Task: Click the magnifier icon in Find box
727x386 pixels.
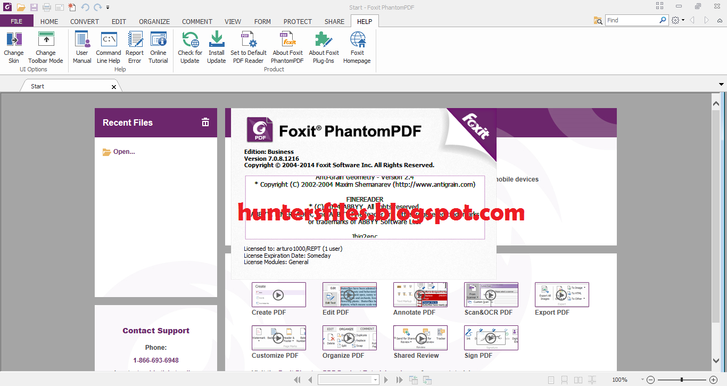Action: (663, 20)
